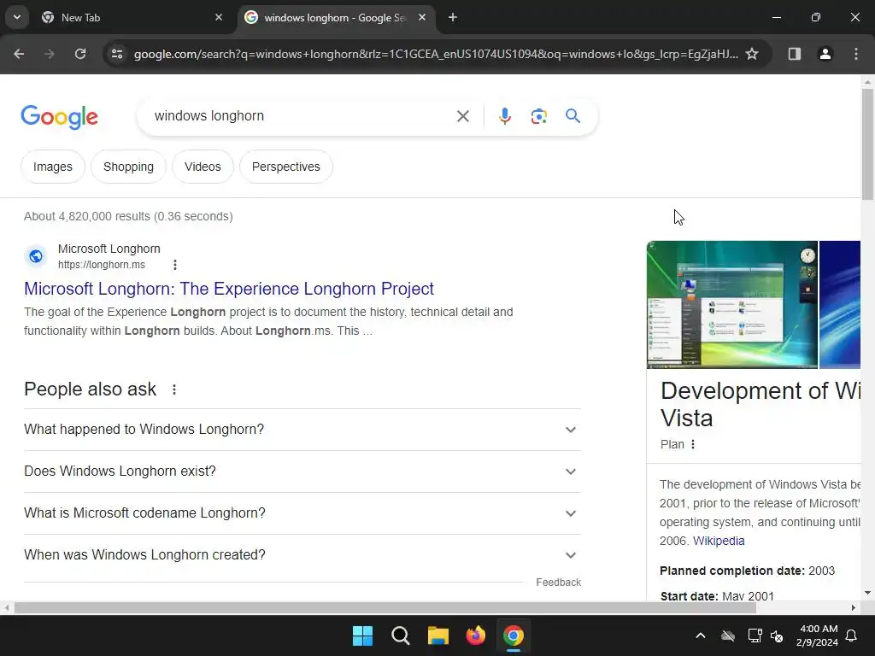Open the blue abstract image thumbnail
The width and height of the screenshot is (875, 656).
(839, 305)
